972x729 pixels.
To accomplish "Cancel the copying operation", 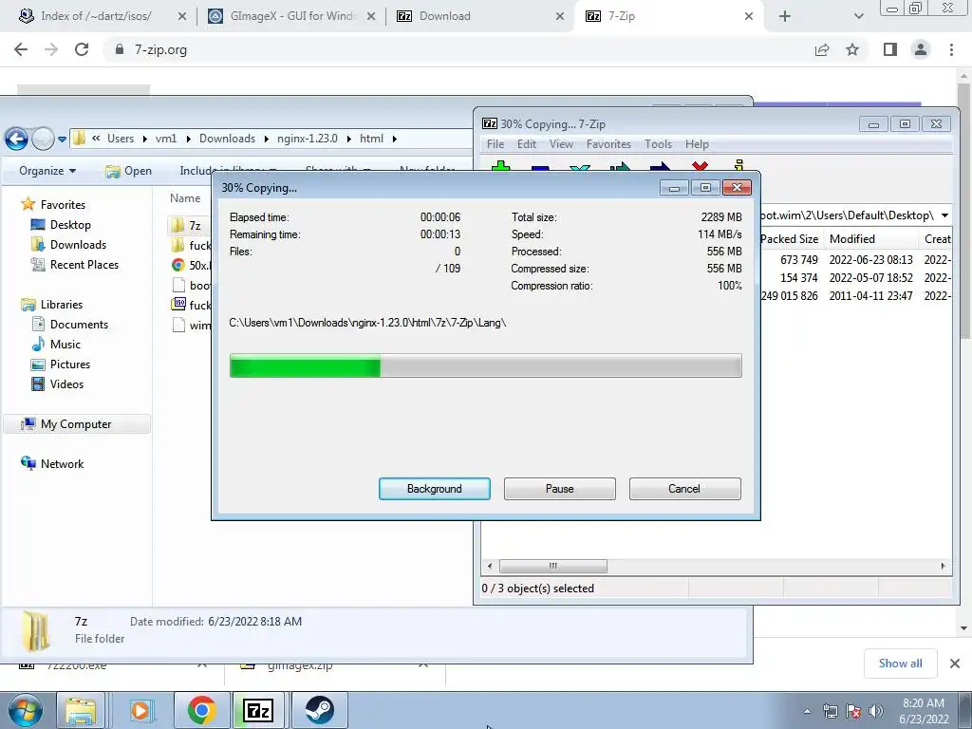I will pyautogui.click(x=684, y=489).
